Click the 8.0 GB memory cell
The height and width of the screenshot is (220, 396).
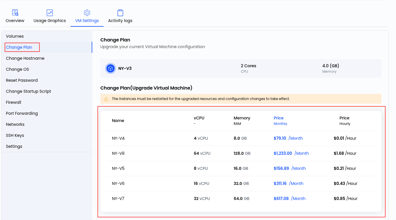240,138
